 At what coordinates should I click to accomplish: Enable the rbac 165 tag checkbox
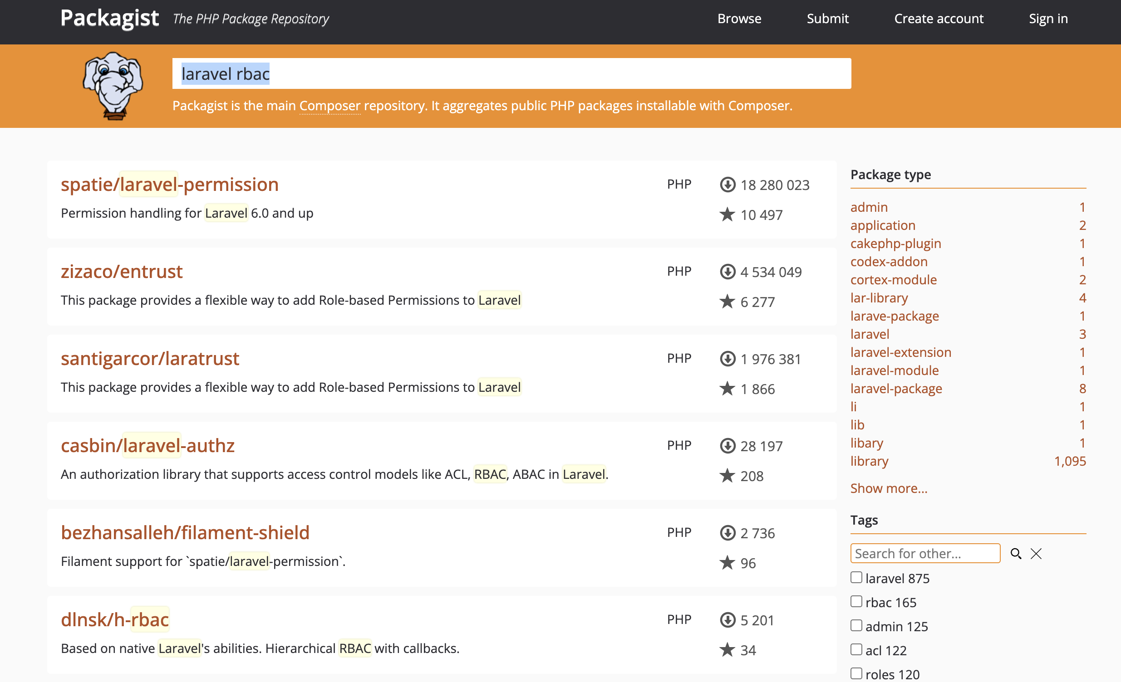point(856,602)
